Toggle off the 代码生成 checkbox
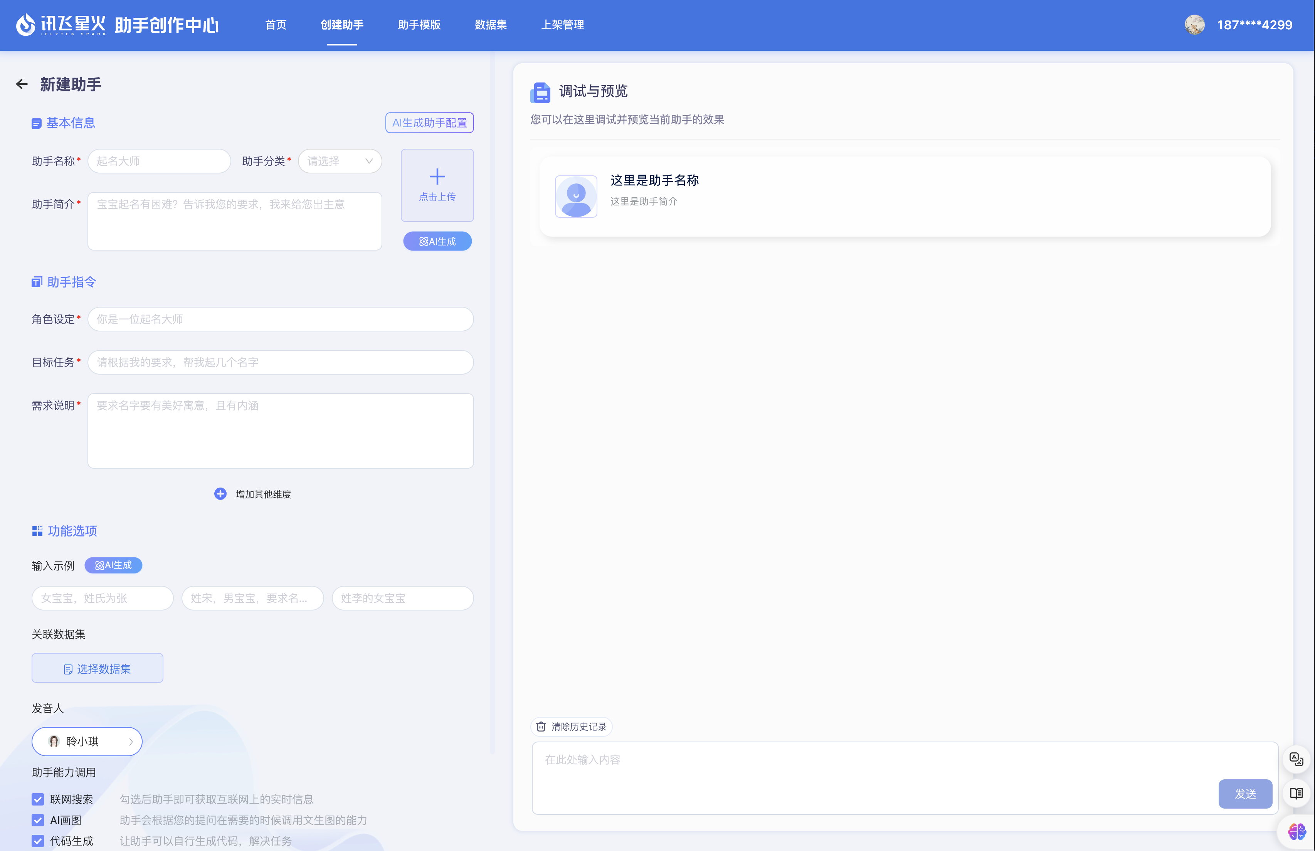 [37, 841]
